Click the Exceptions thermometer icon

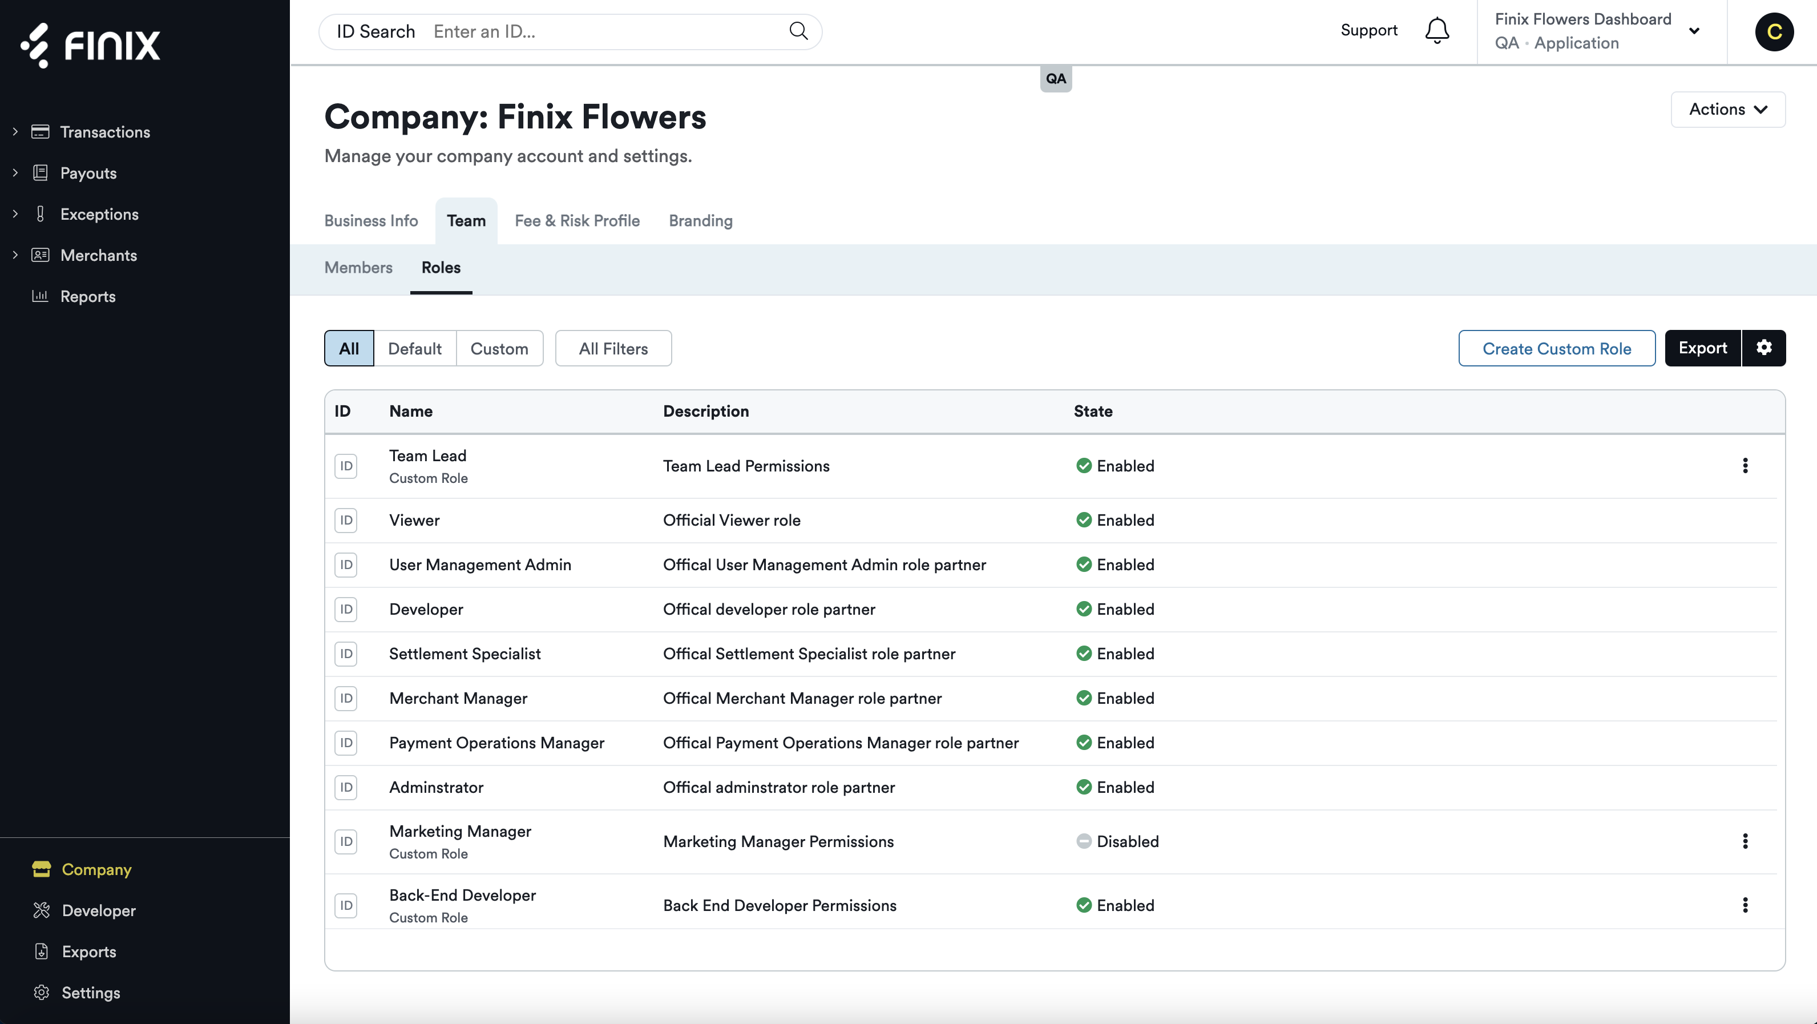[40, 214]
